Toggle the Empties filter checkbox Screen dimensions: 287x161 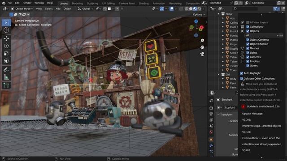[x=248, y=61]
